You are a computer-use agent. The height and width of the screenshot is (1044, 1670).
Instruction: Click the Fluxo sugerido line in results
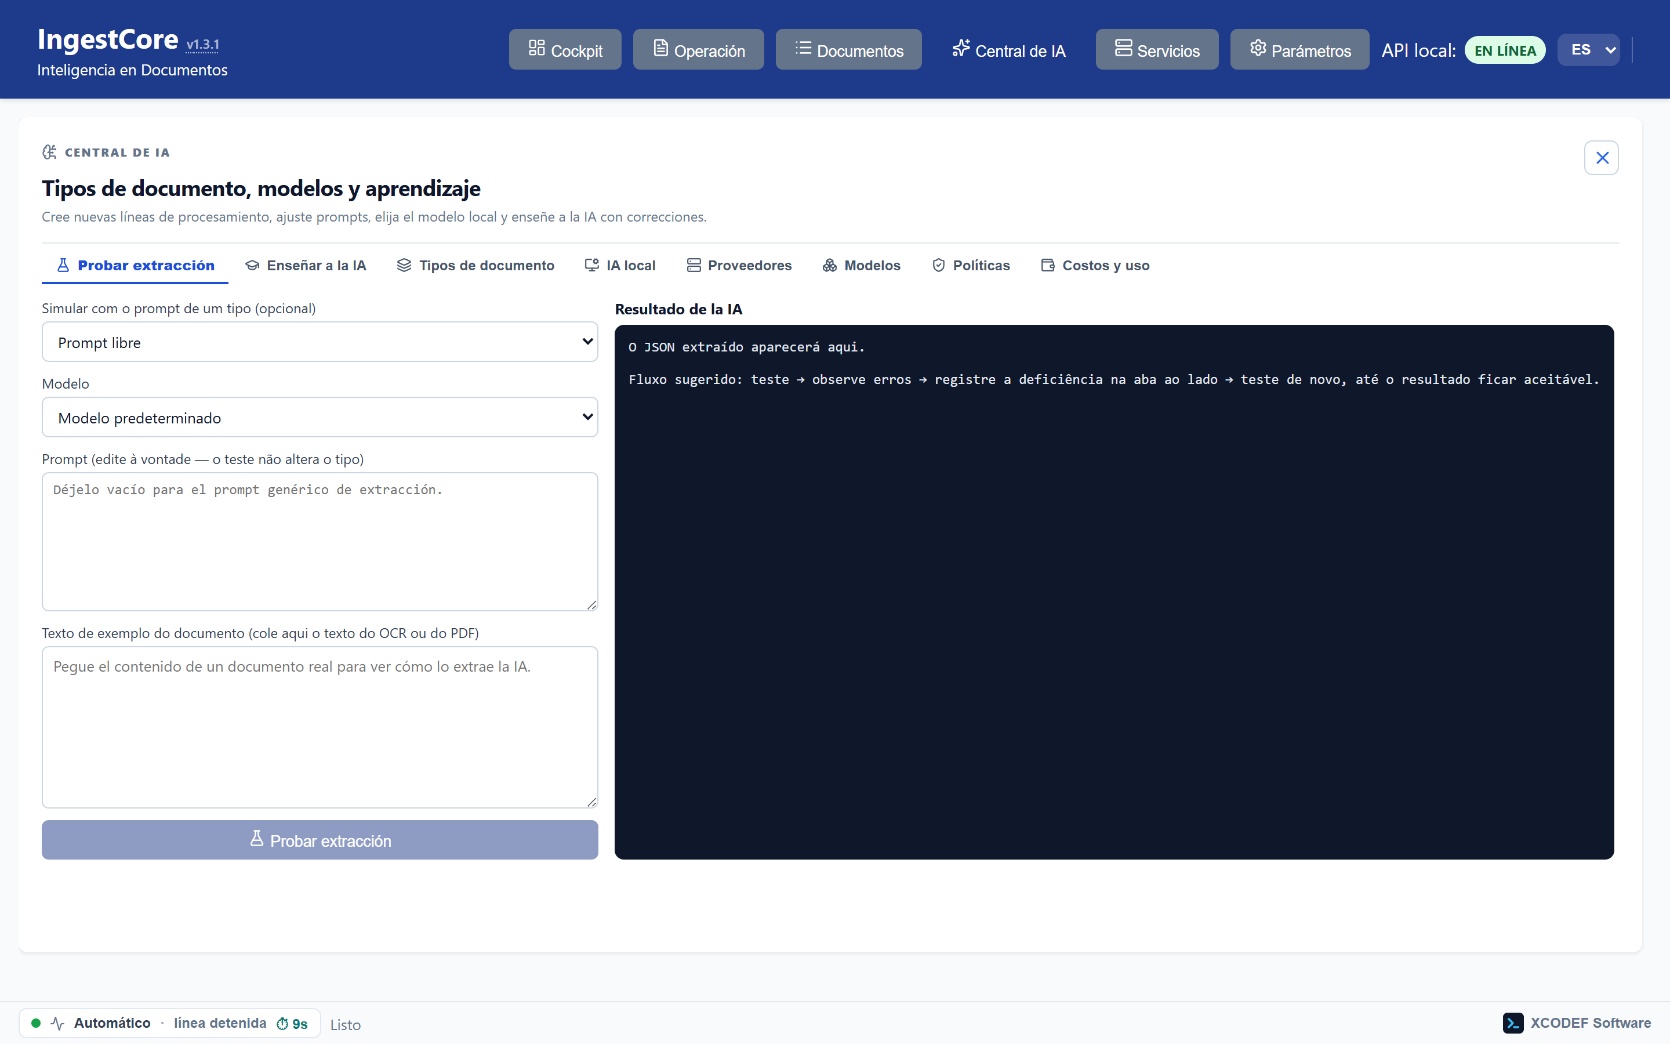pyautogui.click(x=1114, y=379)
